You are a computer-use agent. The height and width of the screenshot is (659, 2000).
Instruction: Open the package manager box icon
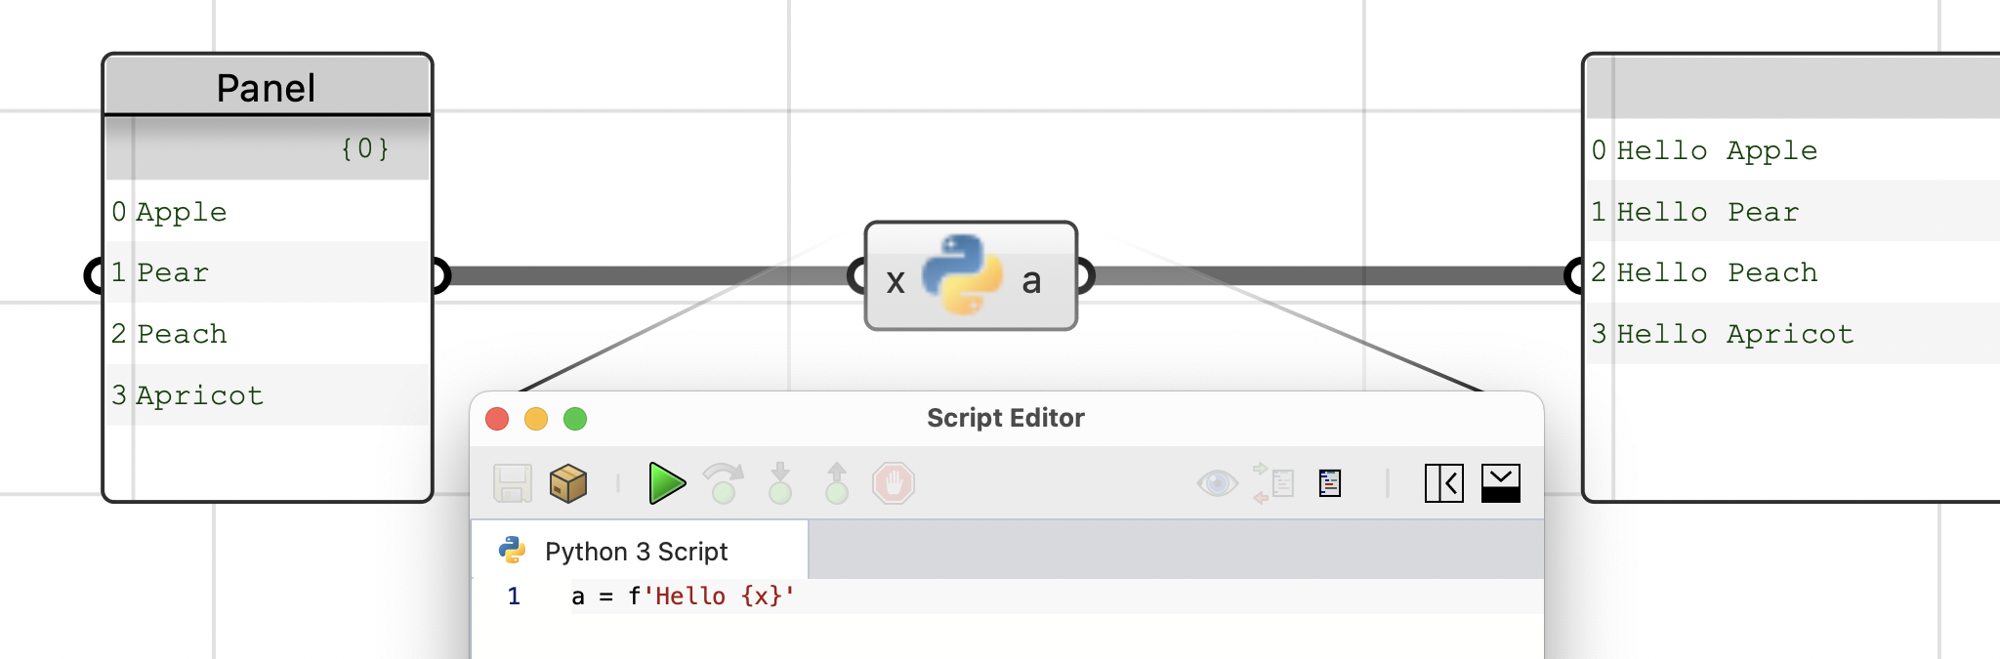tap(568, 483)
